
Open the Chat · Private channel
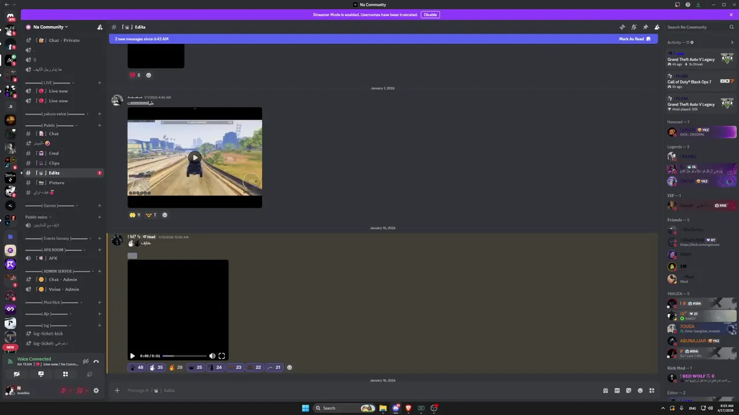click(64, 40)
